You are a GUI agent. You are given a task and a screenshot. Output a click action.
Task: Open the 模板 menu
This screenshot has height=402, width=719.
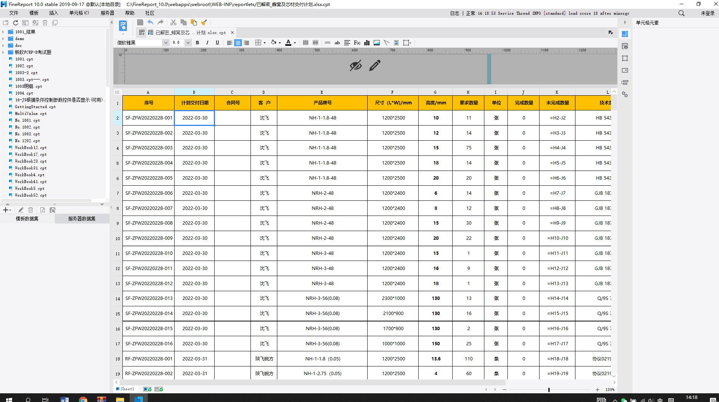click(34, 13)
